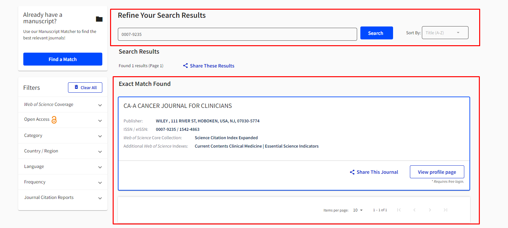508x228 pixels.
Task: Click the folder icon beside manuscript heading
Action: (x=99, y=19)
